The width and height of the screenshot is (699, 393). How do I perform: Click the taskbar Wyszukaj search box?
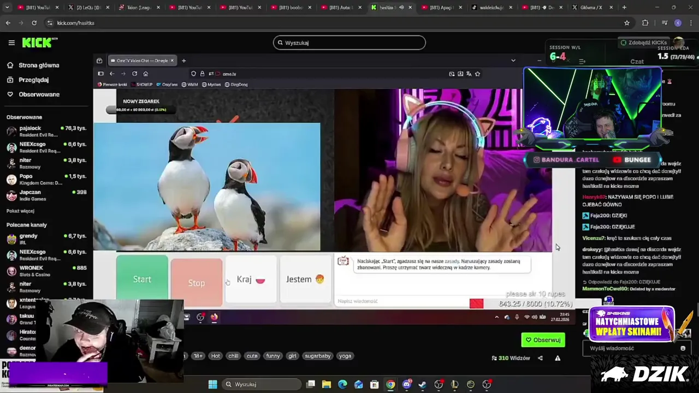(262, 384)
